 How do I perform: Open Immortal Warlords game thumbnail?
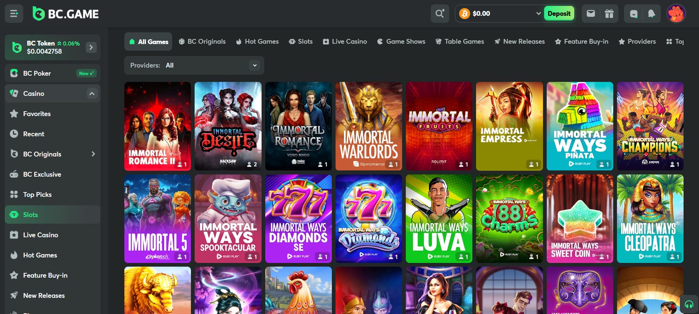[369, 126]
